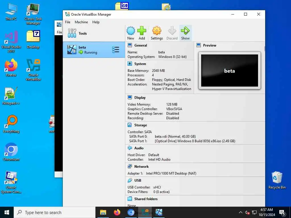Click the Display section heading

coord(140,98)
